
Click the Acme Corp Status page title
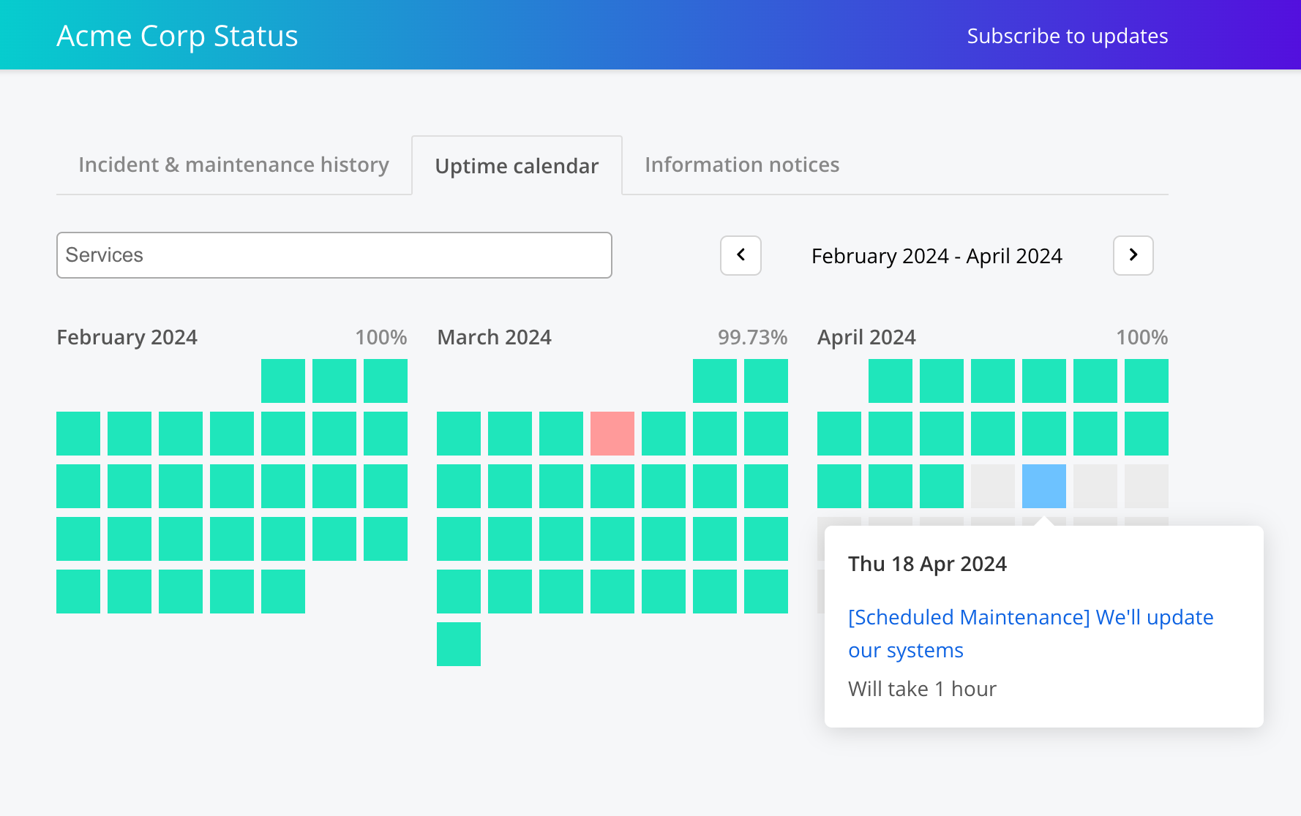(177, 36)
